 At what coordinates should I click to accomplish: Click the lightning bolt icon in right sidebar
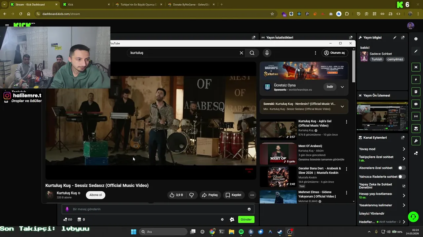(416, 80)
